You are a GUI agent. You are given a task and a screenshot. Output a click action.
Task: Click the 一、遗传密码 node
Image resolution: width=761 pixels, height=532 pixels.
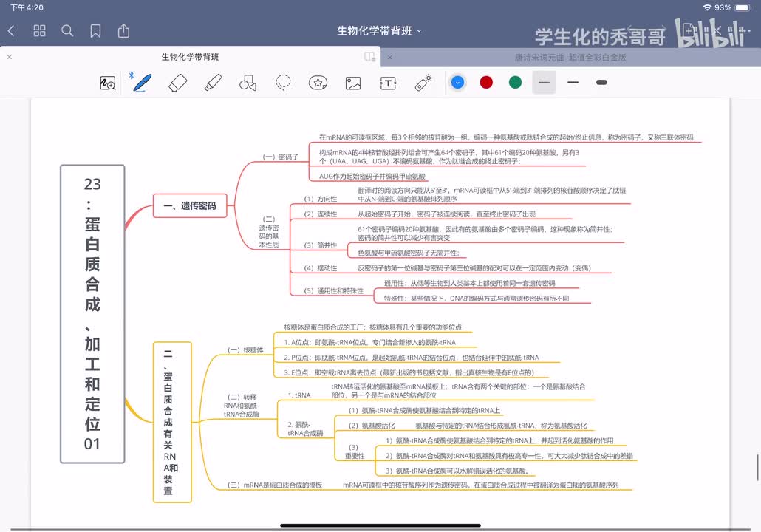tap(190, 206)
